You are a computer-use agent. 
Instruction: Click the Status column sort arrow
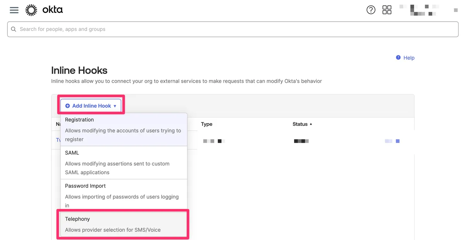pos(311,124)
